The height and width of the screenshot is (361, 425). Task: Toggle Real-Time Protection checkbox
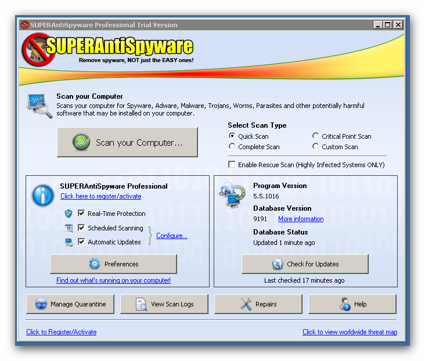(81, 214)
